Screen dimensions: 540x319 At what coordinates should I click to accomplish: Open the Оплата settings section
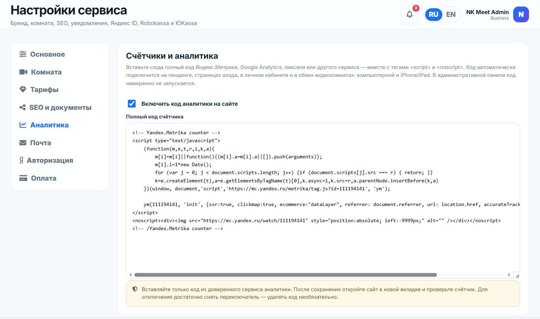60,178
